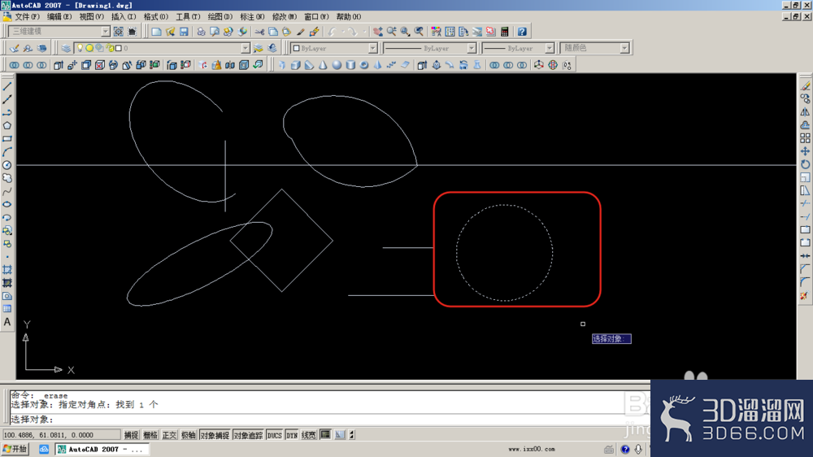Viewport: 813px width, 457px height.
Task: Toggle DYN dynamic input in status bar
Action: pyautogui.click(x=292, y=435)
